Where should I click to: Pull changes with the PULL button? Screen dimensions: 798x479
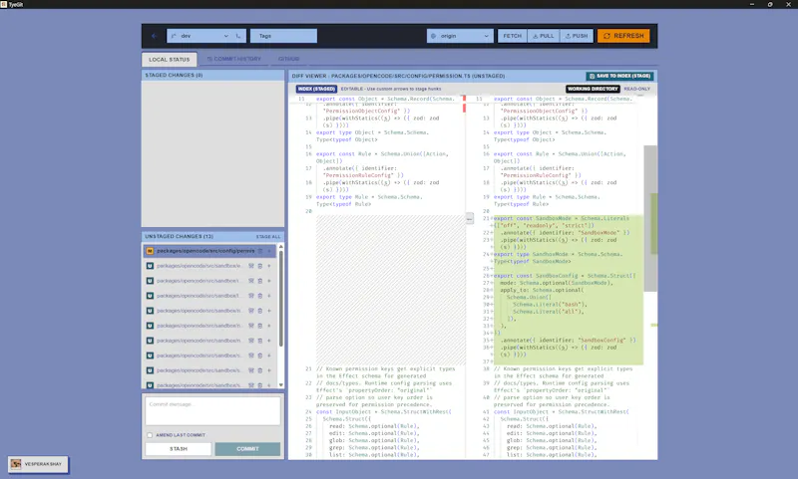pos(544,36)
